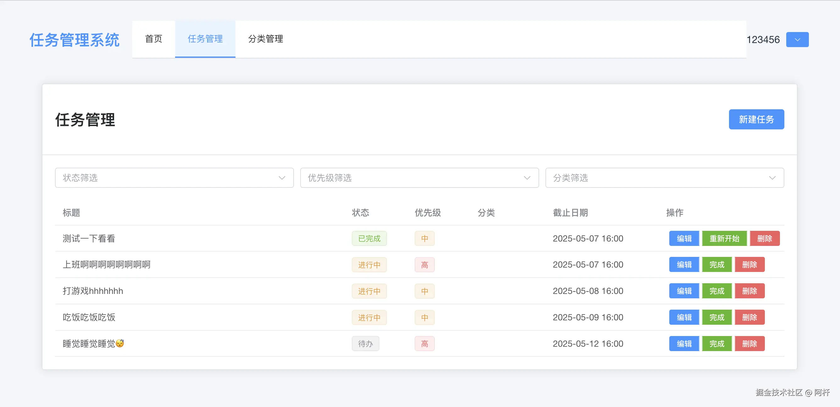The height and width of the screenshot is (407, 840).
Task: Delete the 吃饭吃饭吃饭 task
Action: 749,317
